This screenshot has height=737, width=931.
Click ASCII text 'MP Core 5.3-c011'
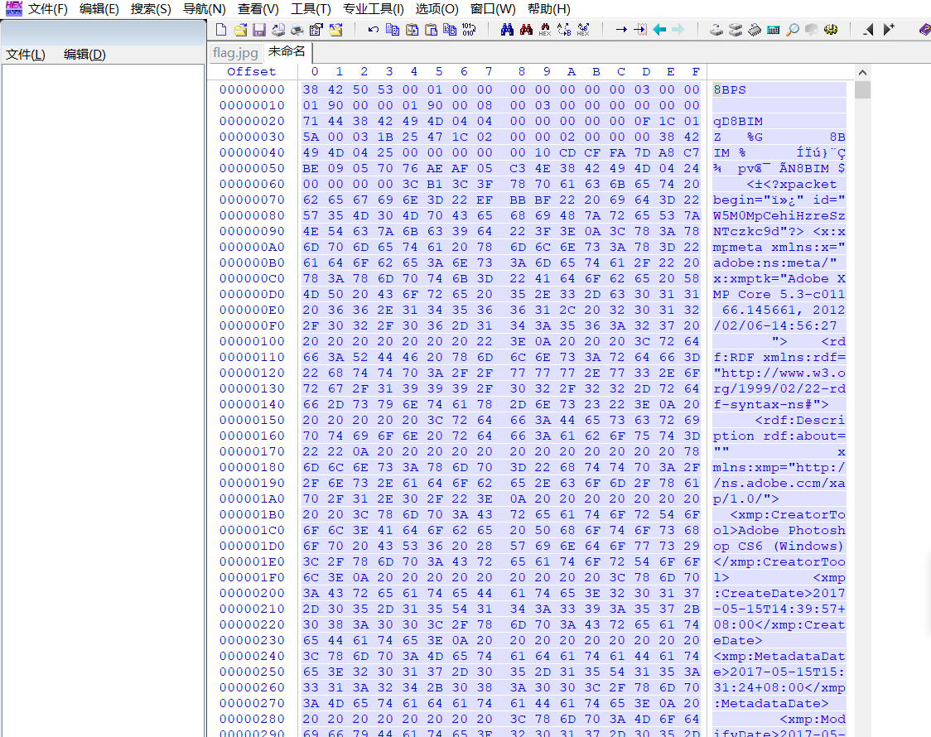(779, 294)
